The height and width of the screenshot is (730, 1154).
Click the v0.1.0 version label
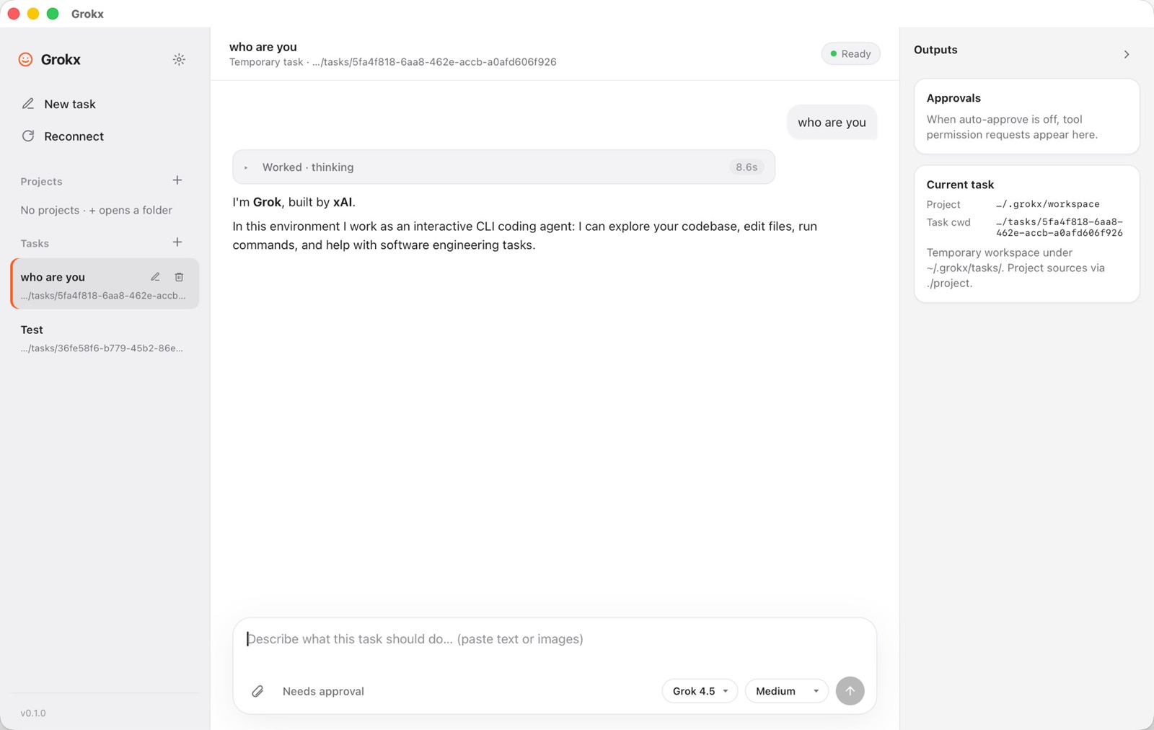33,713
